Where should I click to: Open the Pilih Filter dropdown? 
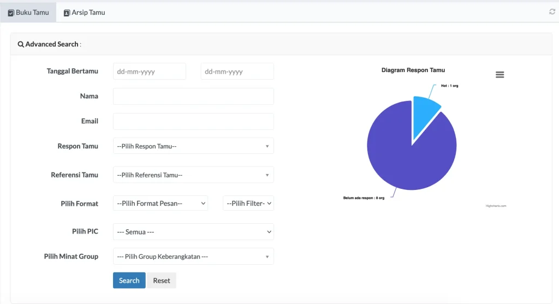(248, 204)
